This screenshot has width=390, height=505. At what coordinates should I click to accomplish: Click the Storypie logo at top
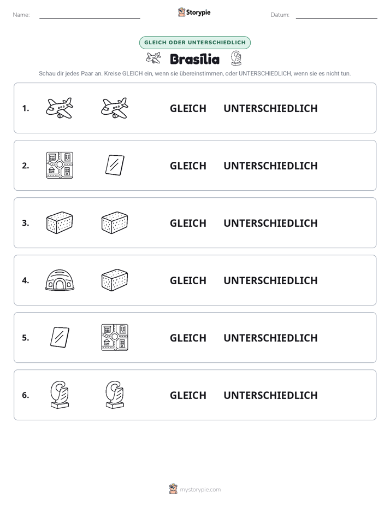tap(194, 12)
